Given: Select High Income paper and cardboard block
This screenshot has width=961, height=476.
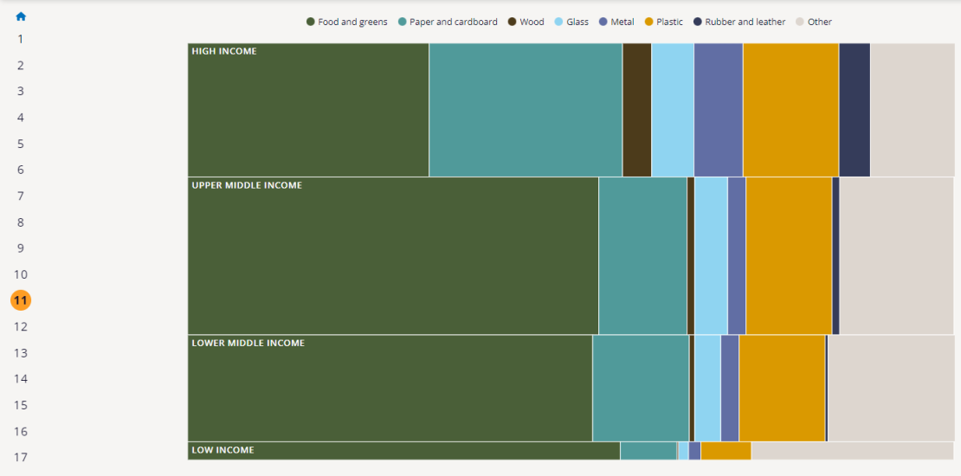Looking at the screenshot, I should tap(526, 110).
